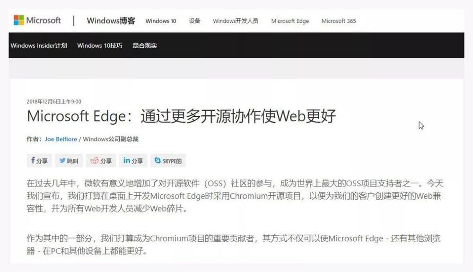The height and width of the screenshot is (272, 473).
Task: Select the 设备 menu item
Action: click(x=194, y=21)
